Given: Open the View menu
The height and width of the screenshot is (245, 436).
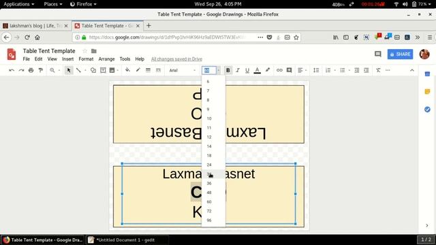Looking at the screenshot, I should click(x=52, y=59).
